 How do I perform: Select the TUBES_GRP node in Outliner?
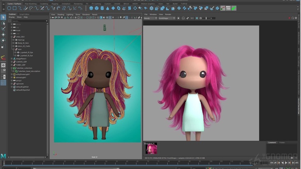pyautogui.click(x=21, y=65)
